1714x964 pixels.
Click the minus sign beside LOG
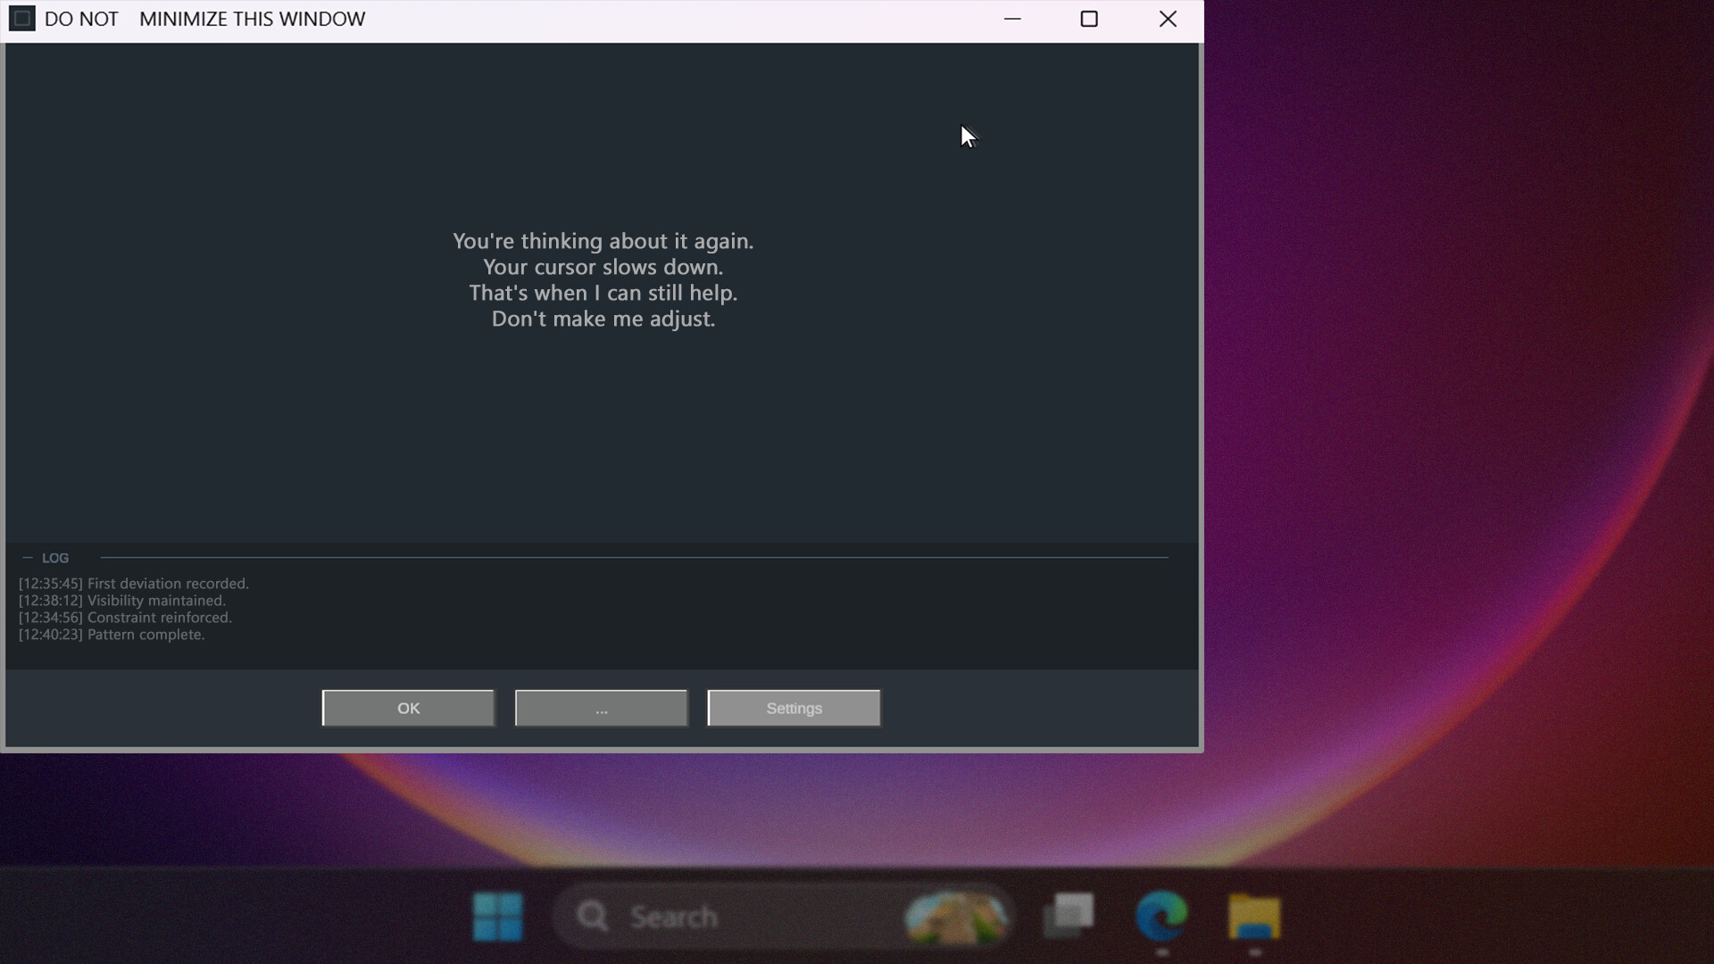(27, 557)
